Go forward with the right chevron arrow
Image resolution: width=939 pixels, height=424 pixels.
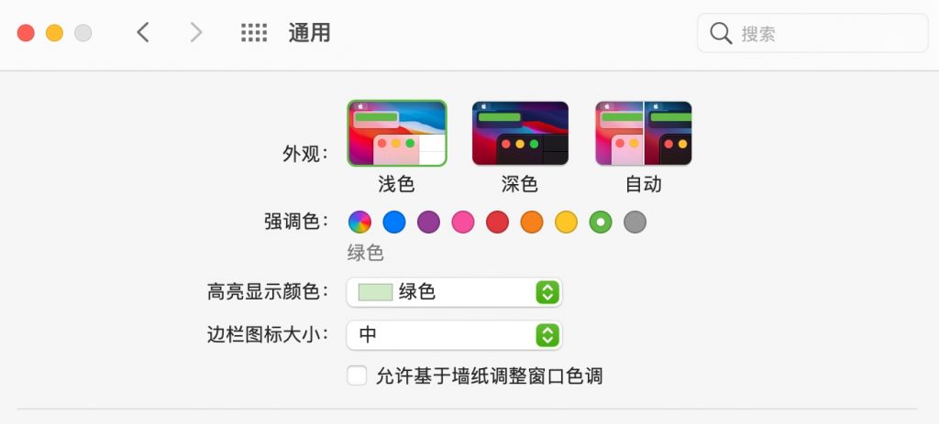click(196, 32)
